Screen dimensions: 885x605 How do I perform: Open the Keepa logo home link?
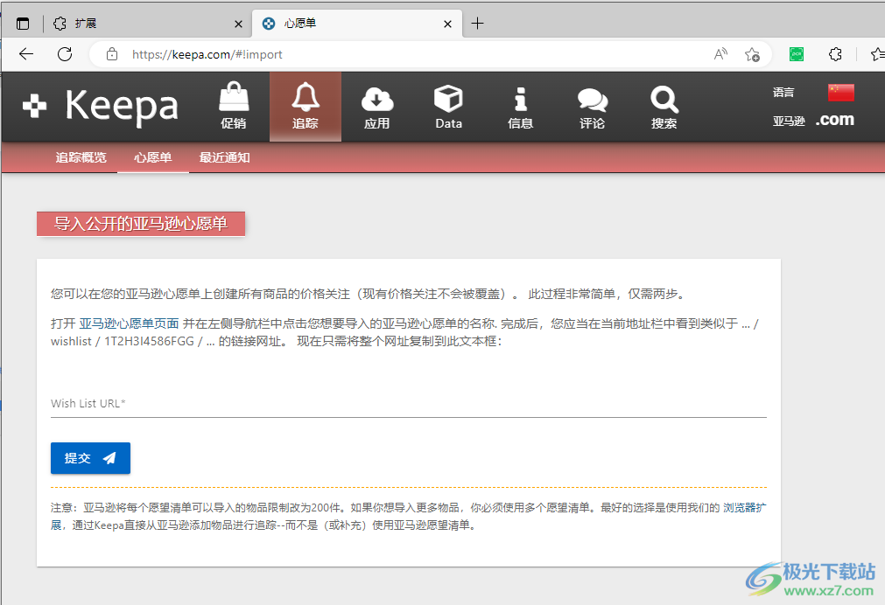pos(100,106)
